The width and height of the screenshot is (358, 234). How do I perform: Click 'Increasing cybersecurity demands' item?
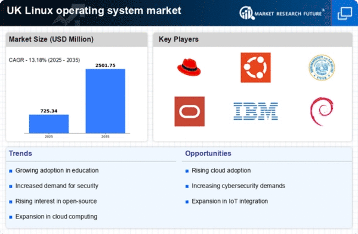pos(238,186)
